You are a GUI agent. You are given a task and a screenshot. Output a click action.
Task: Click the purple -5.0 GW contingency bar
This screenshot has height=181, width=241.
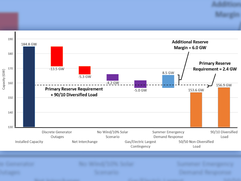(140, 84)
